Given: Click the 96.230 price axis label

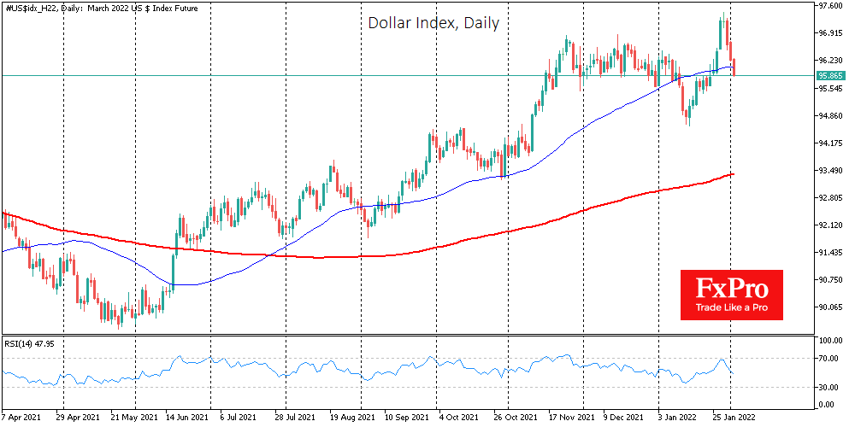Looking at the screenshot, I should pos(831,61).
